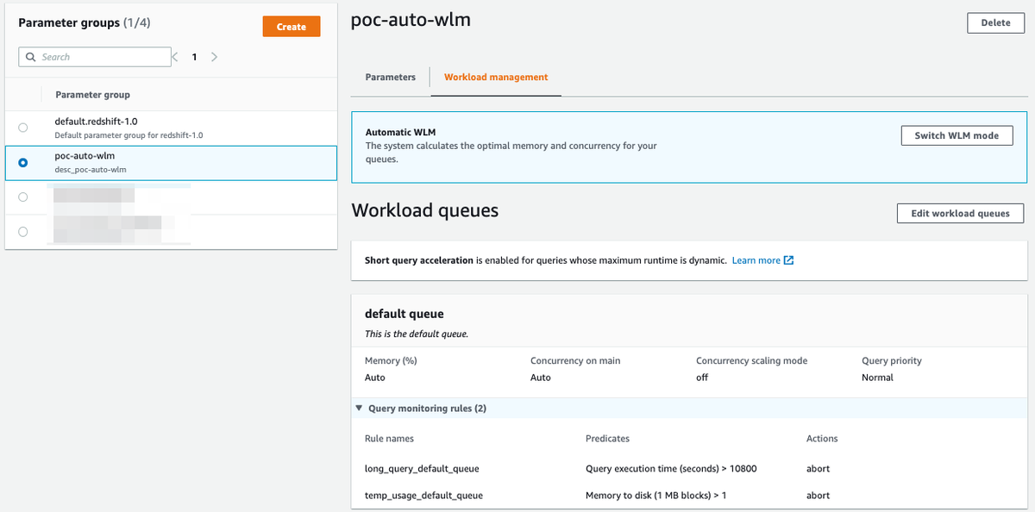Open the Parameters tab
The width and height of the screenshot is (1035, 512).
[390, 77]
